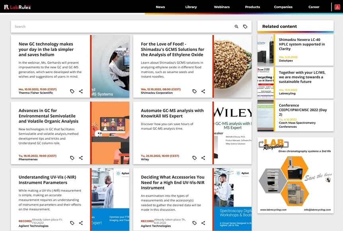Open the LAB Recycling advertisement banner

(x=296, y=175)
